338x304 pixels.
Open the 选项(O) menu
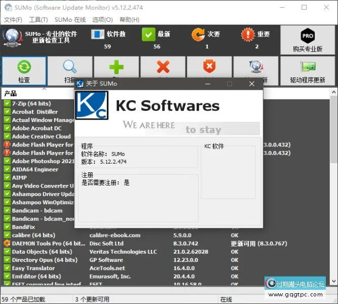(x=102, y=20)
